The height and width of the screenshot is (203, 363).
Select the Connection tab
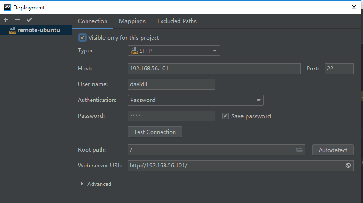tap(92, 21)
